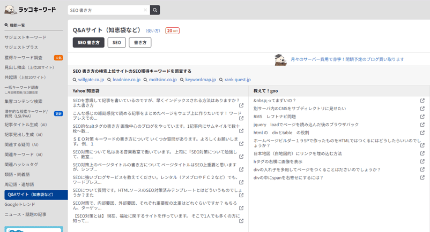430x232 pixels.
Task: Open 集客コンテンツ検索 in the sidebar
Action: click(23, 102)
